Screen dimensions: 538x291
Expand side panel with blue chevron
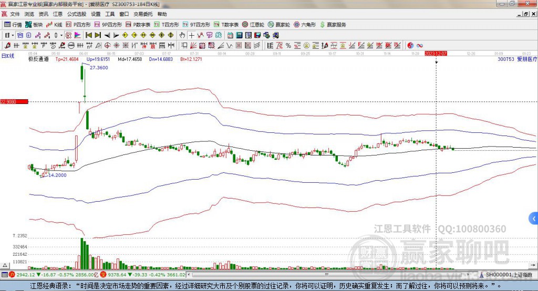point(534,219)
